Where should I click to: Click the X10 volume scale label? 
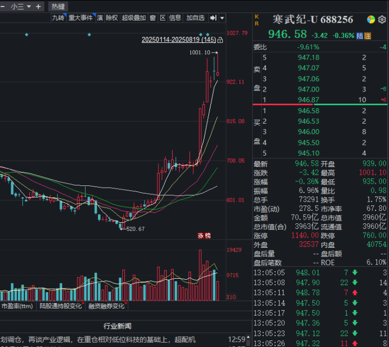coord(231,297)
